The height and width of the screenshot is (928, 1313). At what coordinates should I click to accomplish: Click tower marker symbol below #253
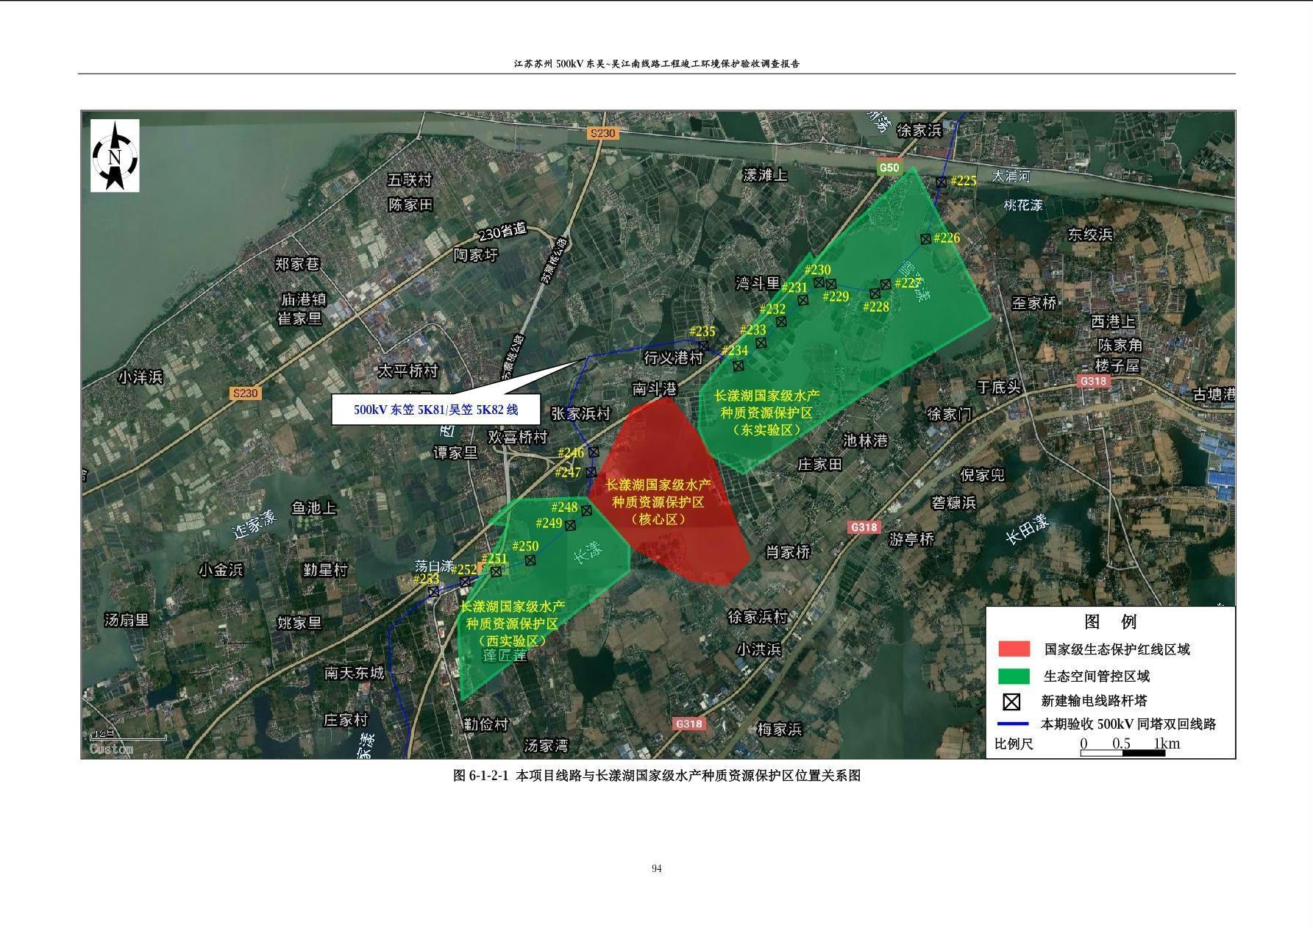(433, 591)
